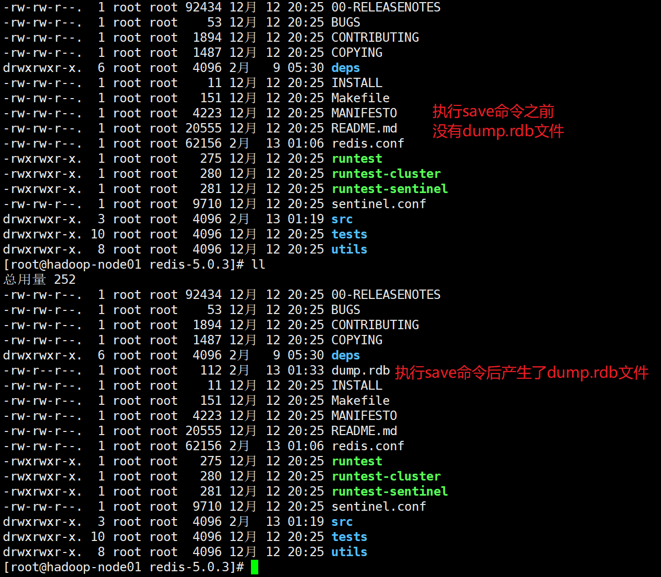Click the green cursor block at last prompt
Screen dimensions: 661x577
[x=255, y=567]
